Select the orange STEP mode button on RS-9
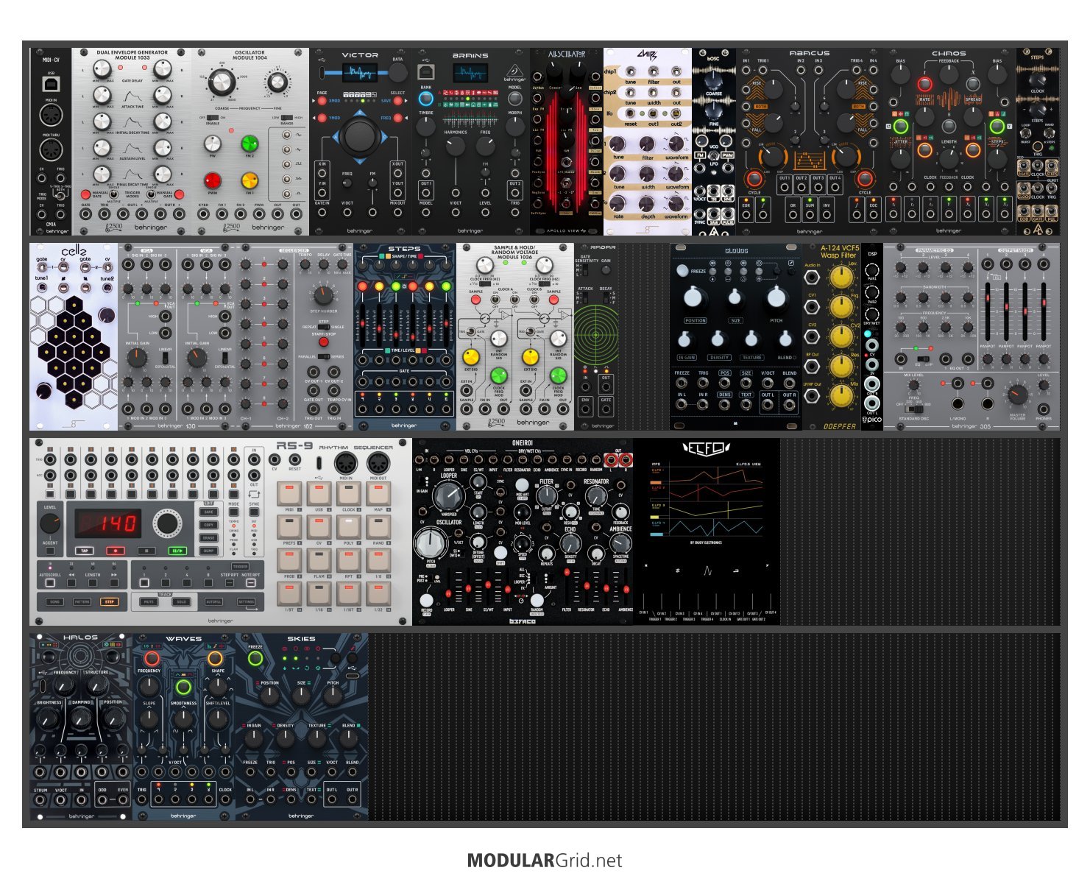 [x=109, y=601]
